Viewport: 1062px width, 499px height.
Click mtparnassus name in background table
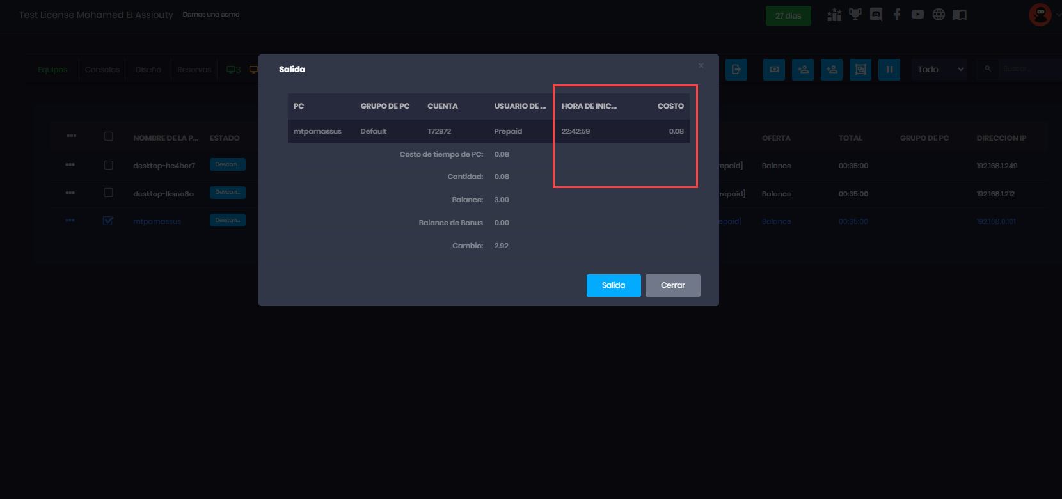[157, 222]
